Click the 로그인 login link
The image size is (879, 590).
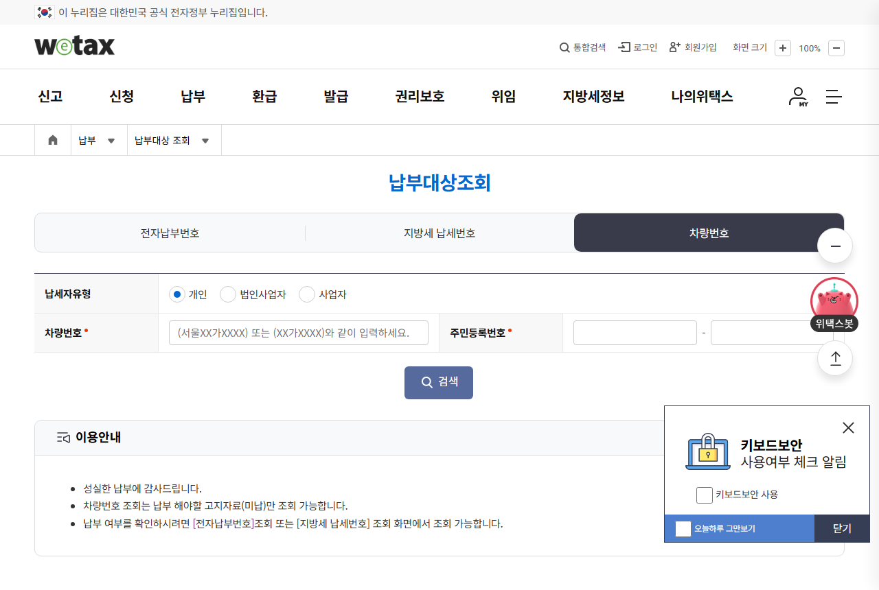point(638,47)
